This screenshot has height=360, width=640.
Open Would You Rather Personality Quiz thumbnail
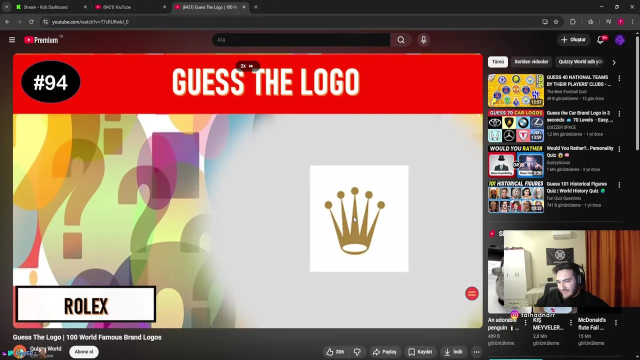(x=516, y=161)
